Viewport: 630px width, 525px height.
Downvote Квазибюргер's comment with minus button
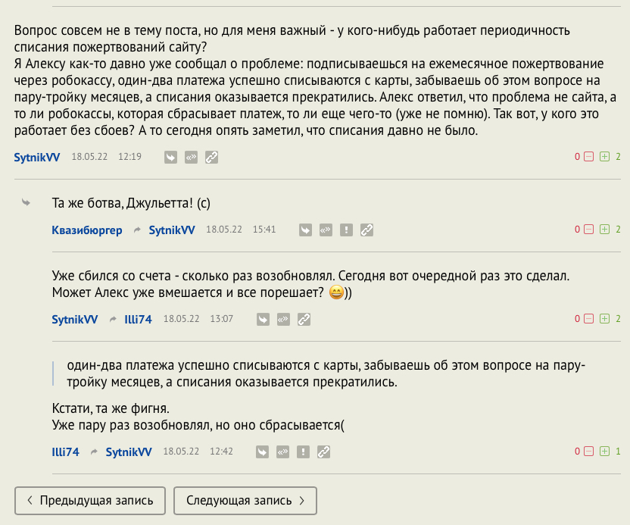point(588,230)
